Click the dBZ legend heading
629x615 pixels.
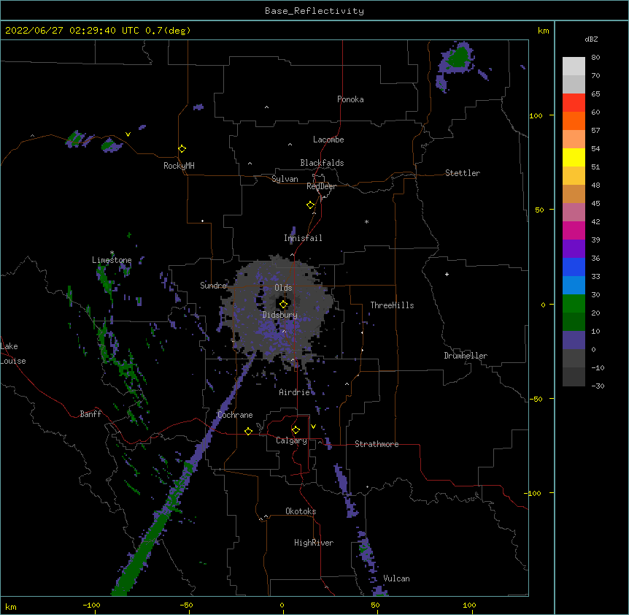point(591,39)
